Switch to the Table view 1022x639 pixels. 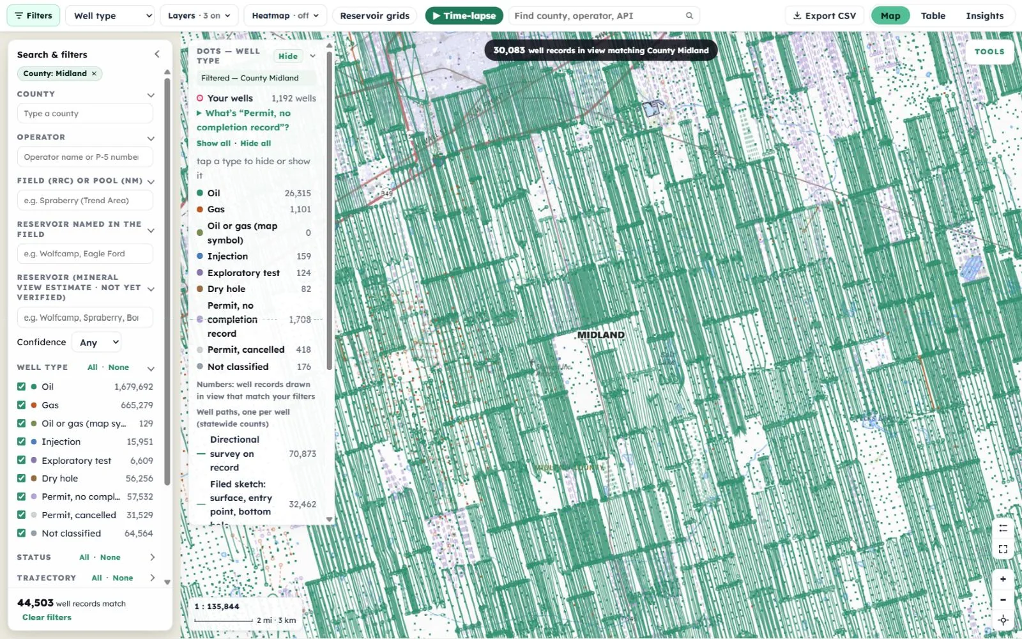pos(933,15)
